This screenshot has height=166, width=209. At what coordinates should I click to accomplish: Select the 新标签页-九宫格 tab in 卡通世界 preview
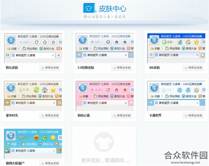177,103
